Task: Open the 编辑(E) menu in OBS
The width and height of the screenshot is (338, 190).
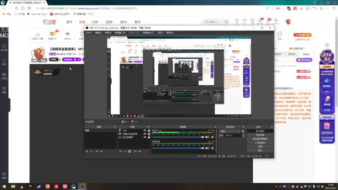Action: coord(98,33)
